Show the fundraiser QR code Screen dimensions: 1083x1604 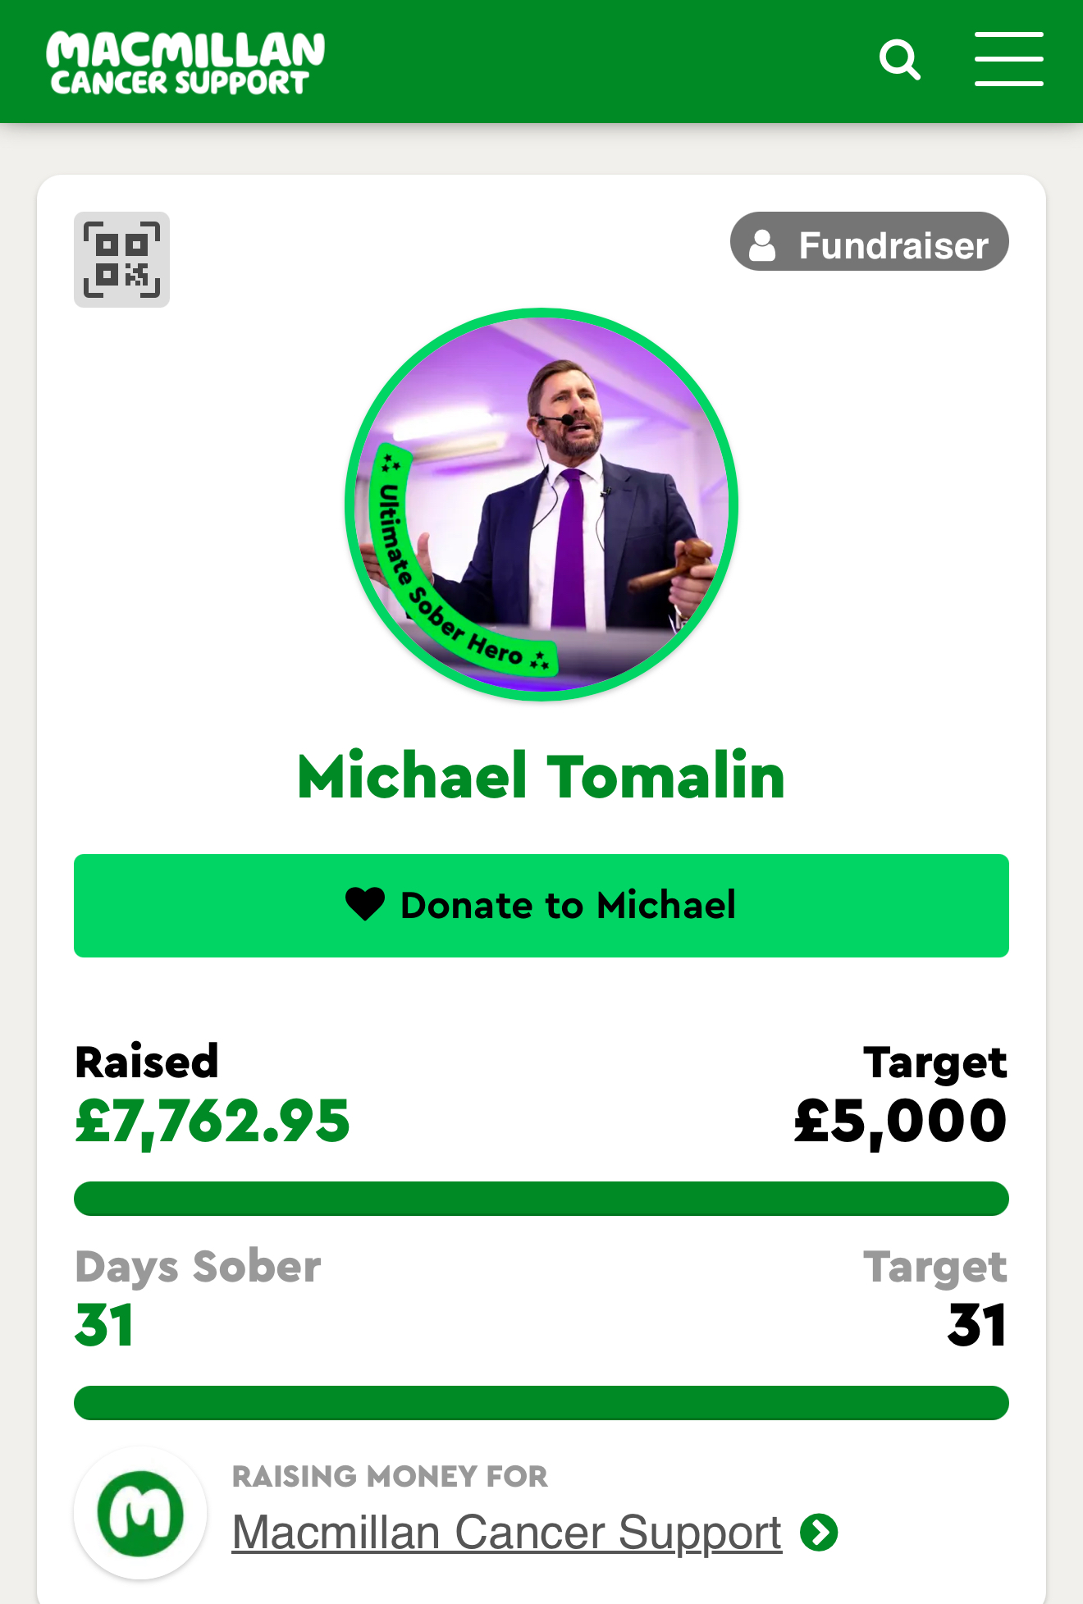(x=121, y=259)
